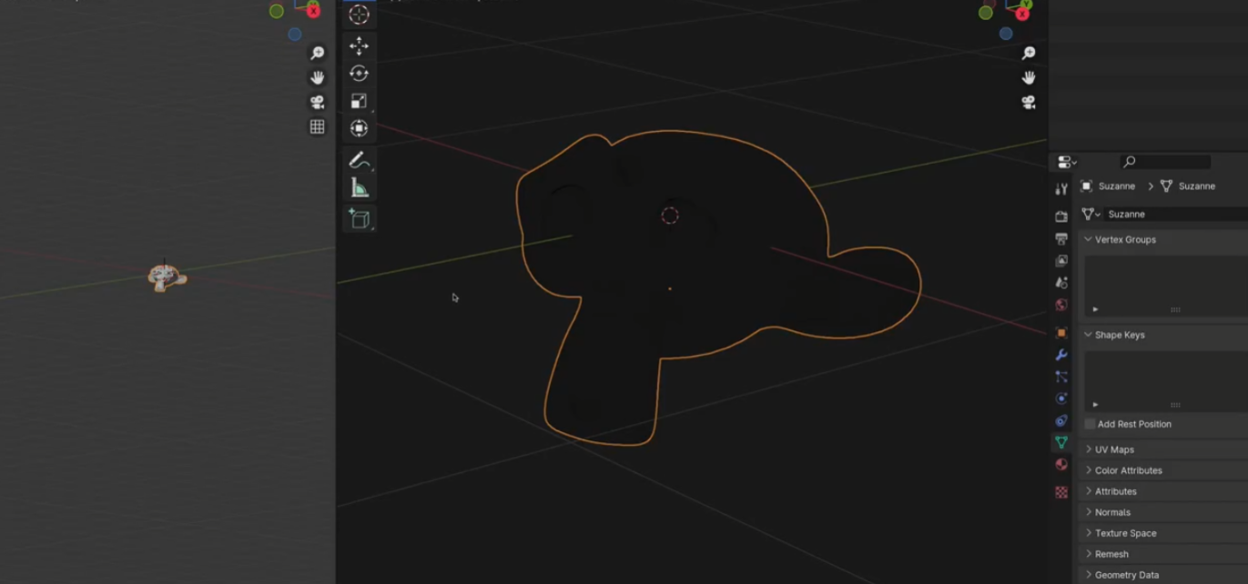Open the Object Data mesh tab
Image resolution: width=1248 pixels, height=584 pixels.
pos(1060,442)
